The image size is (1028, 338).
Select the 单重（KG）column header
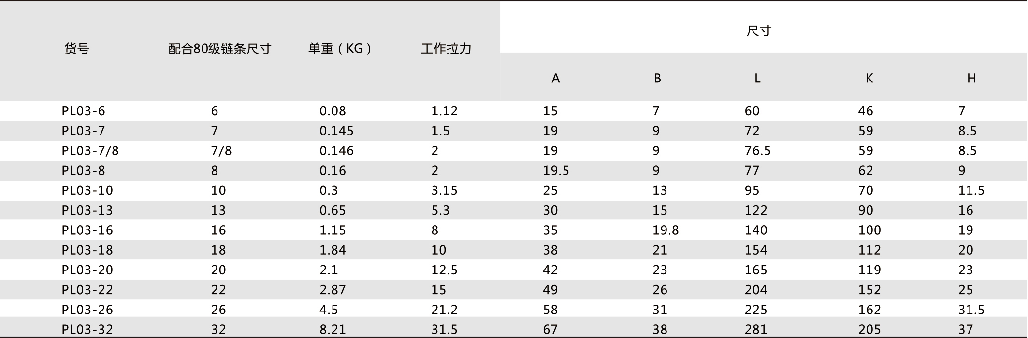click(x=340, y=49)
